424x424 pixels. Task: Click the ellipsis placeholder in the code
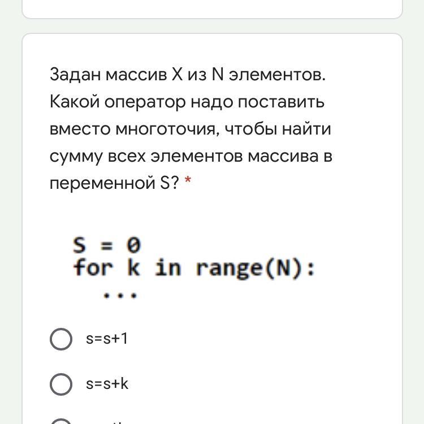pos(120,295)
